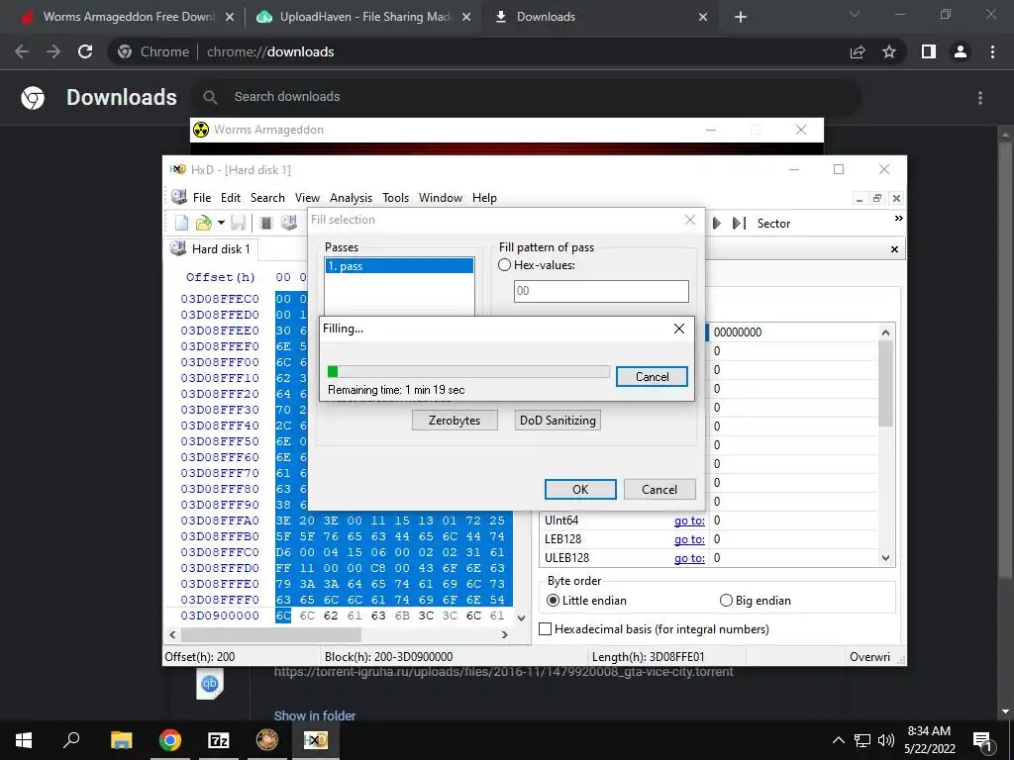Image resolution: width=1014 pixels, height=760 pixels.
Task: Open the View menu in HxD
Action: (307, 198)
